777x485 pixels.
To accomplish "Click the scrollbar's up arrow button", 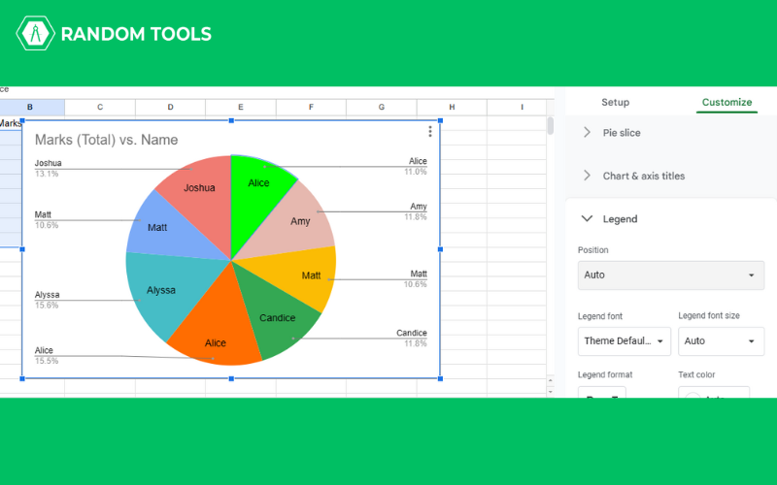I will pyautogui.click(x=550, y=380).
